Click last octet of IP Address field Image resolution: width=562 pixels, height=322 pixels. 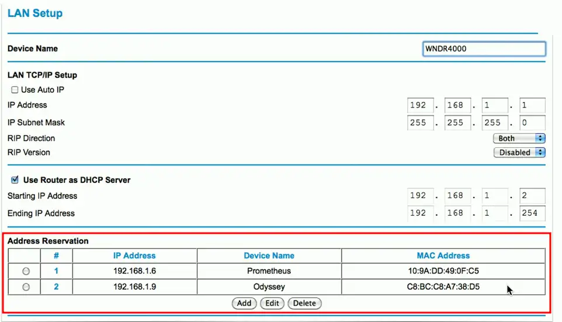tap(532, 106)
